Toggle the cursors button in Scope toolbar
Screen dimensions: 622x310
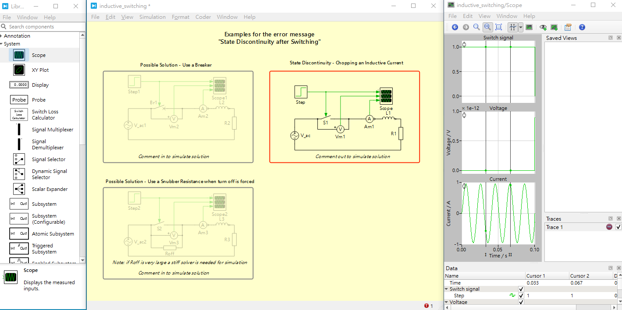(x=512, y=27)
